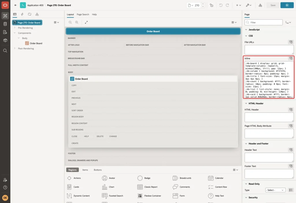Screen dimensions: 296x203
Task: Click the Save button
Action: click(x=273, y=5)
